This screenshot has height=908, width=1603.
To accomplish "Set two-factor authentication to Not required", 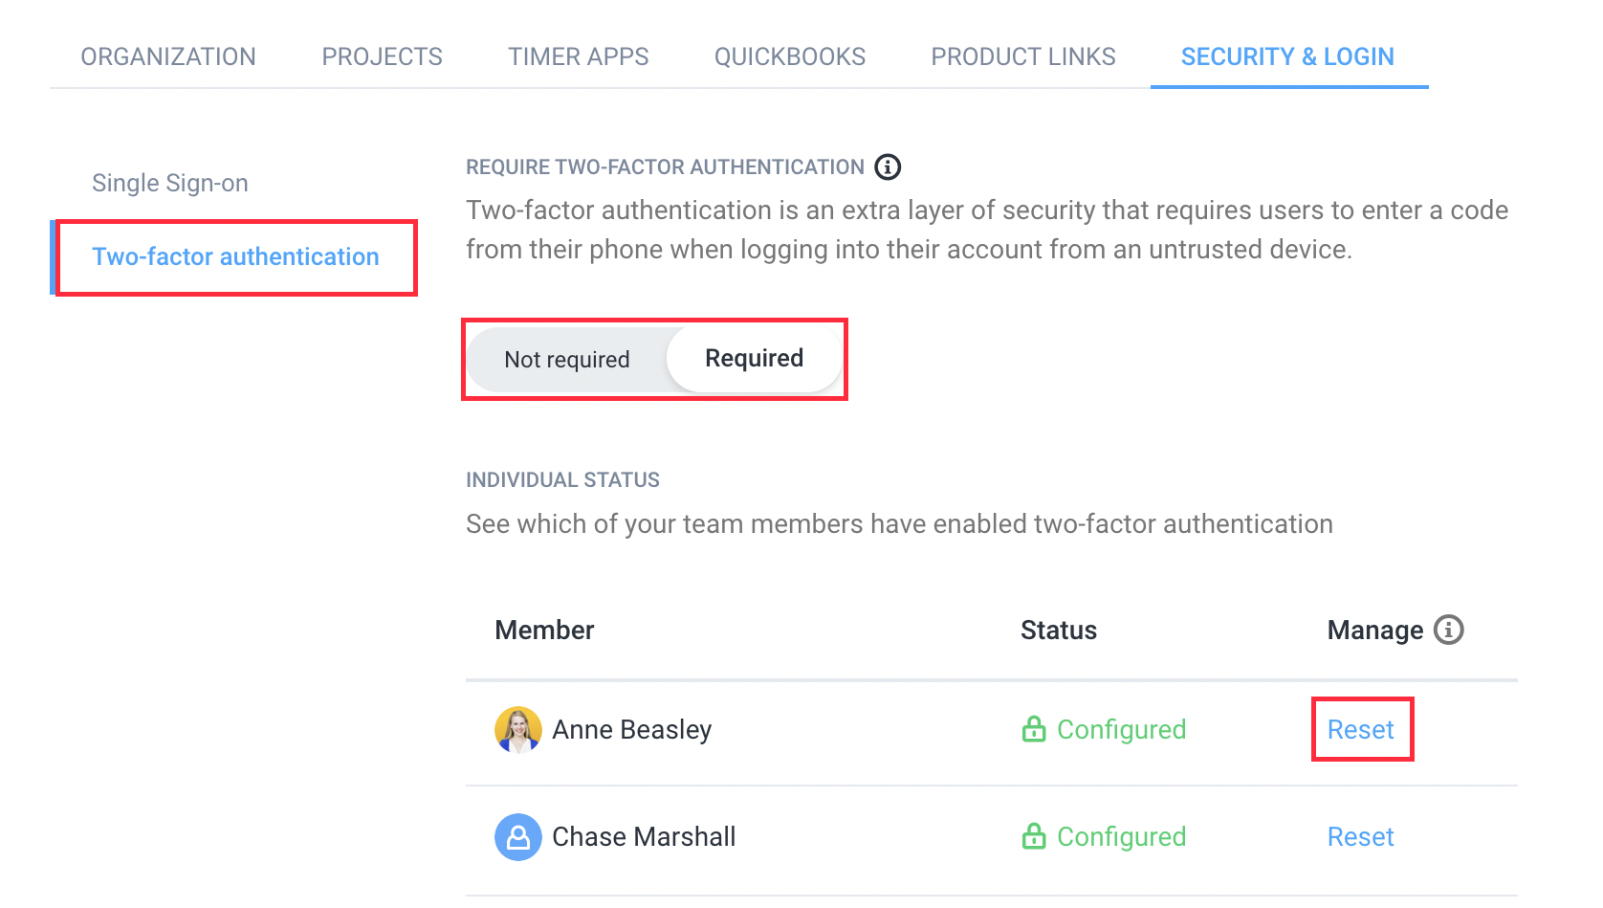I will [x=567, y=360].
